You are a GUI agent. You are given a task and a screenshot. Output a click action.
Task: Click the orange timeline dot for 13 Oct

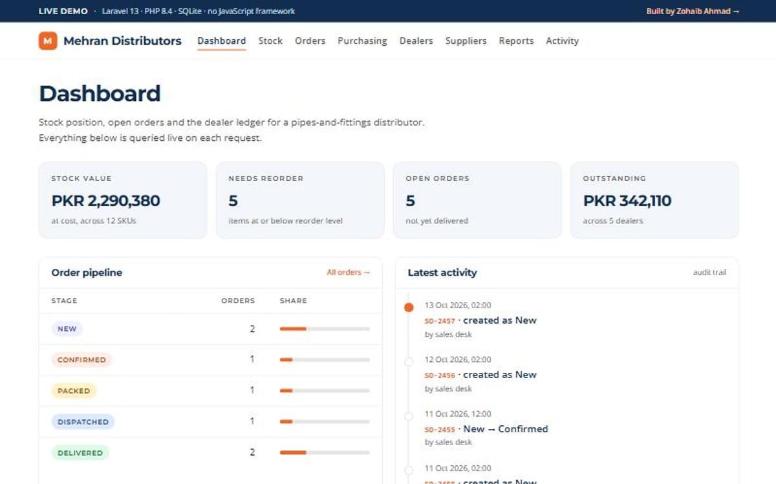[x=409, y=308]
